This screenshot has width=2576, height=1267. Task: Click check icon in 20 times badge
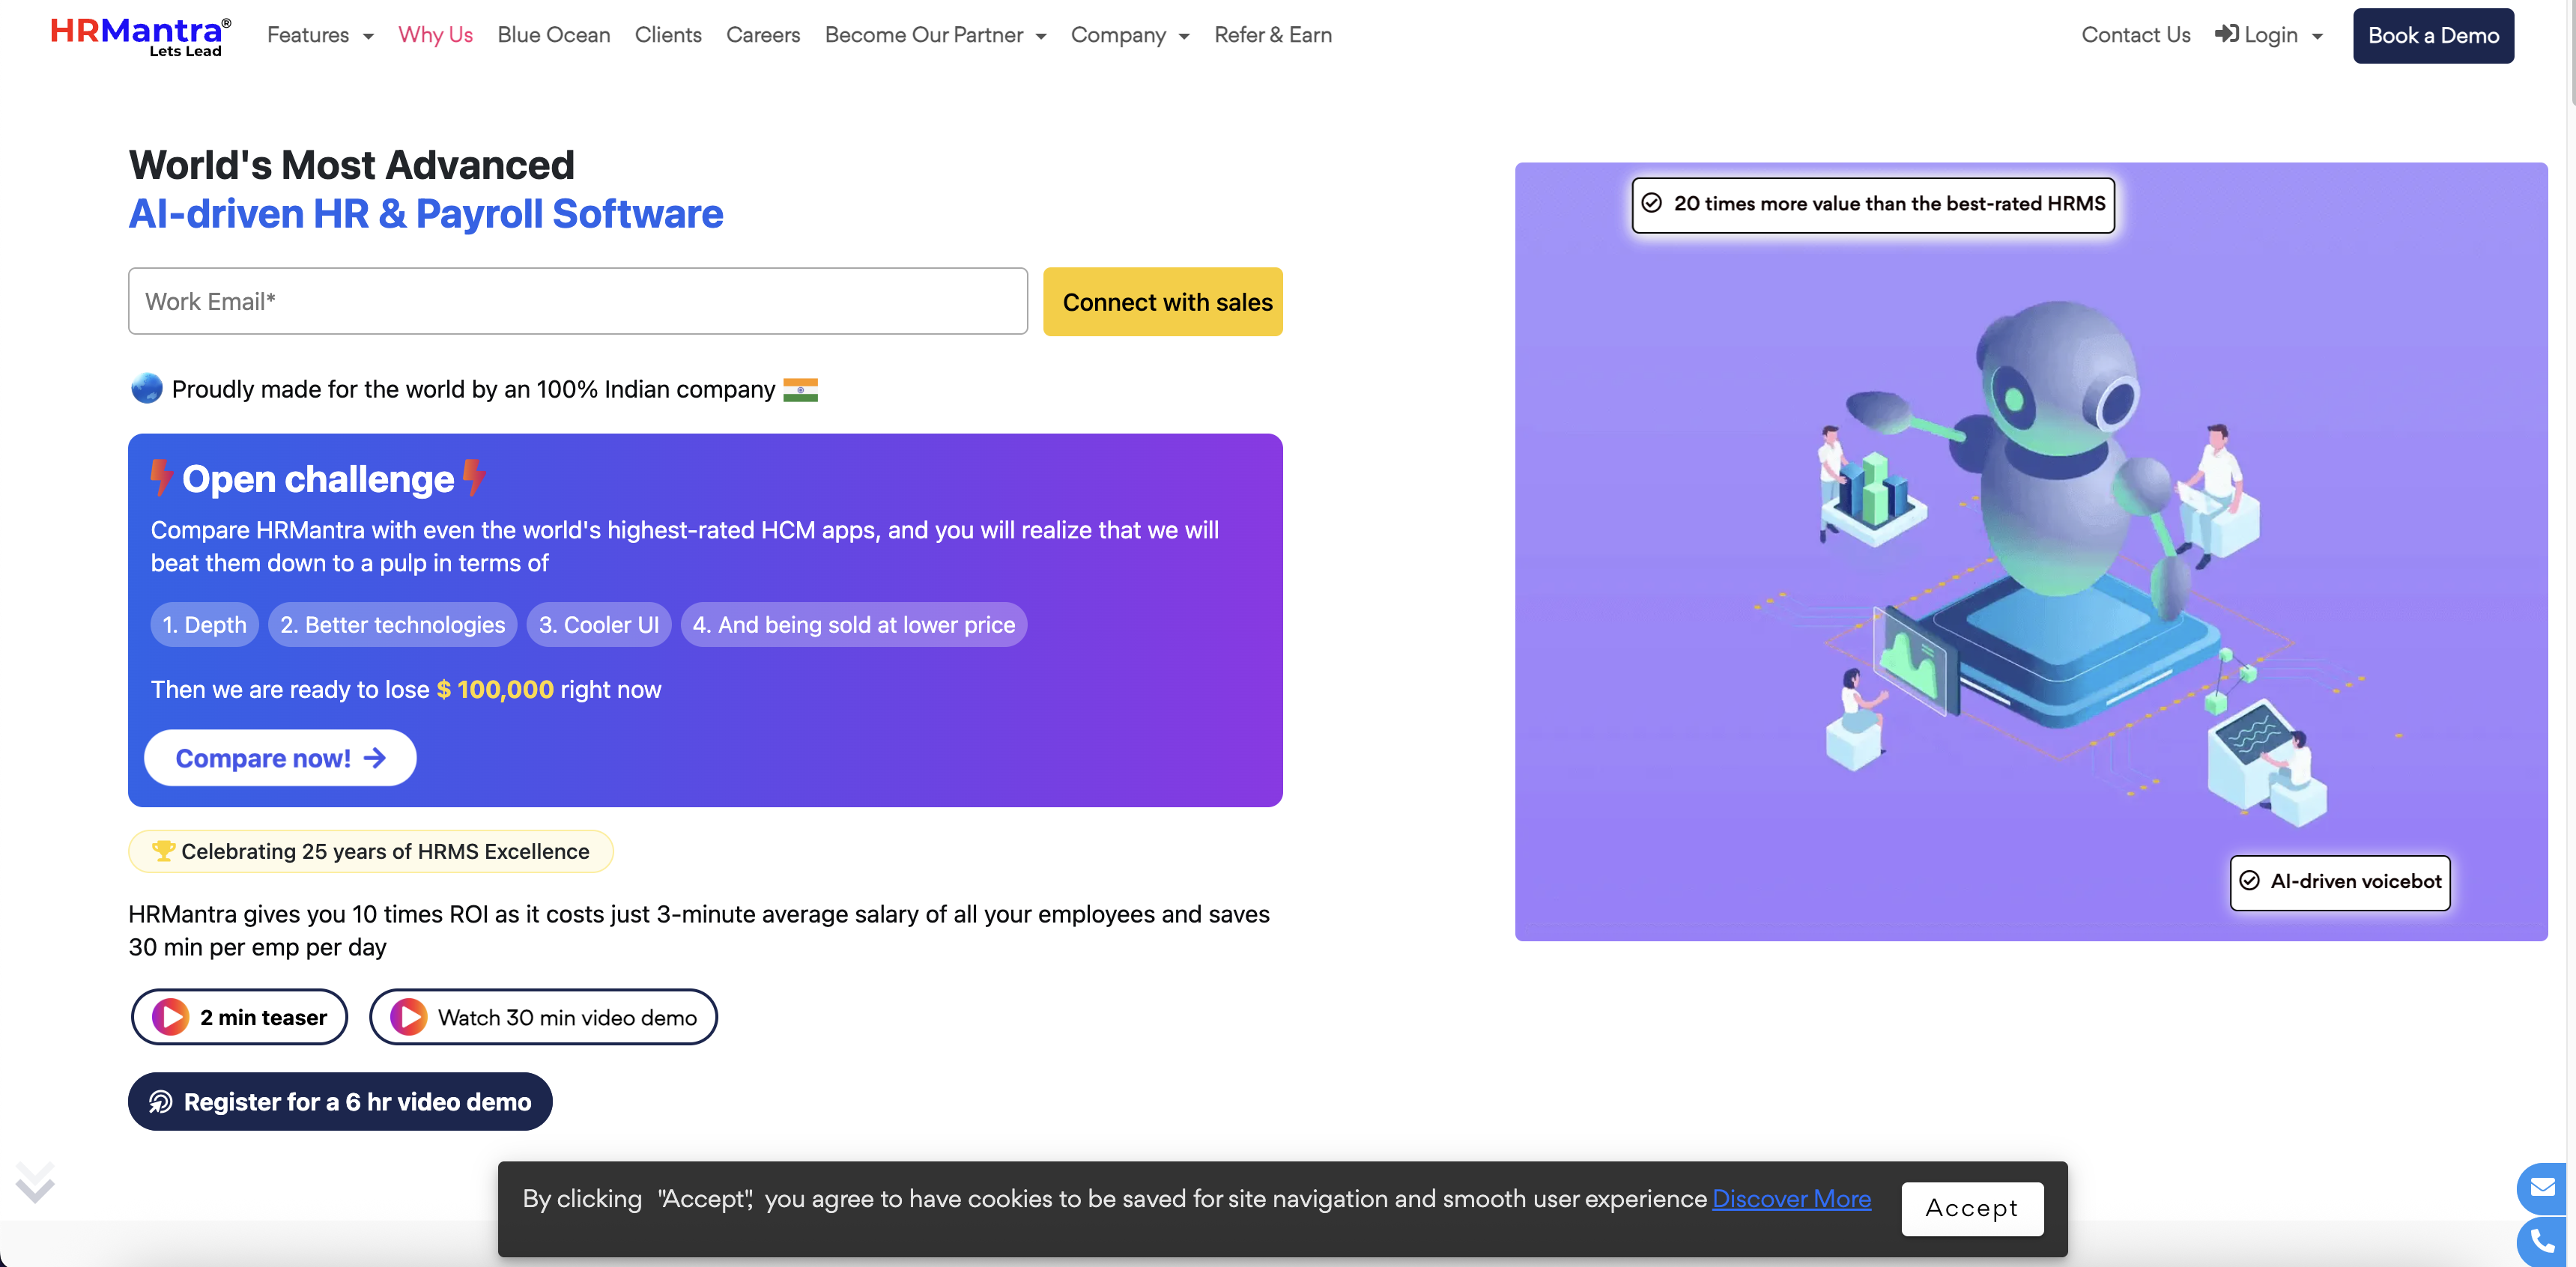coord(1652,203)
